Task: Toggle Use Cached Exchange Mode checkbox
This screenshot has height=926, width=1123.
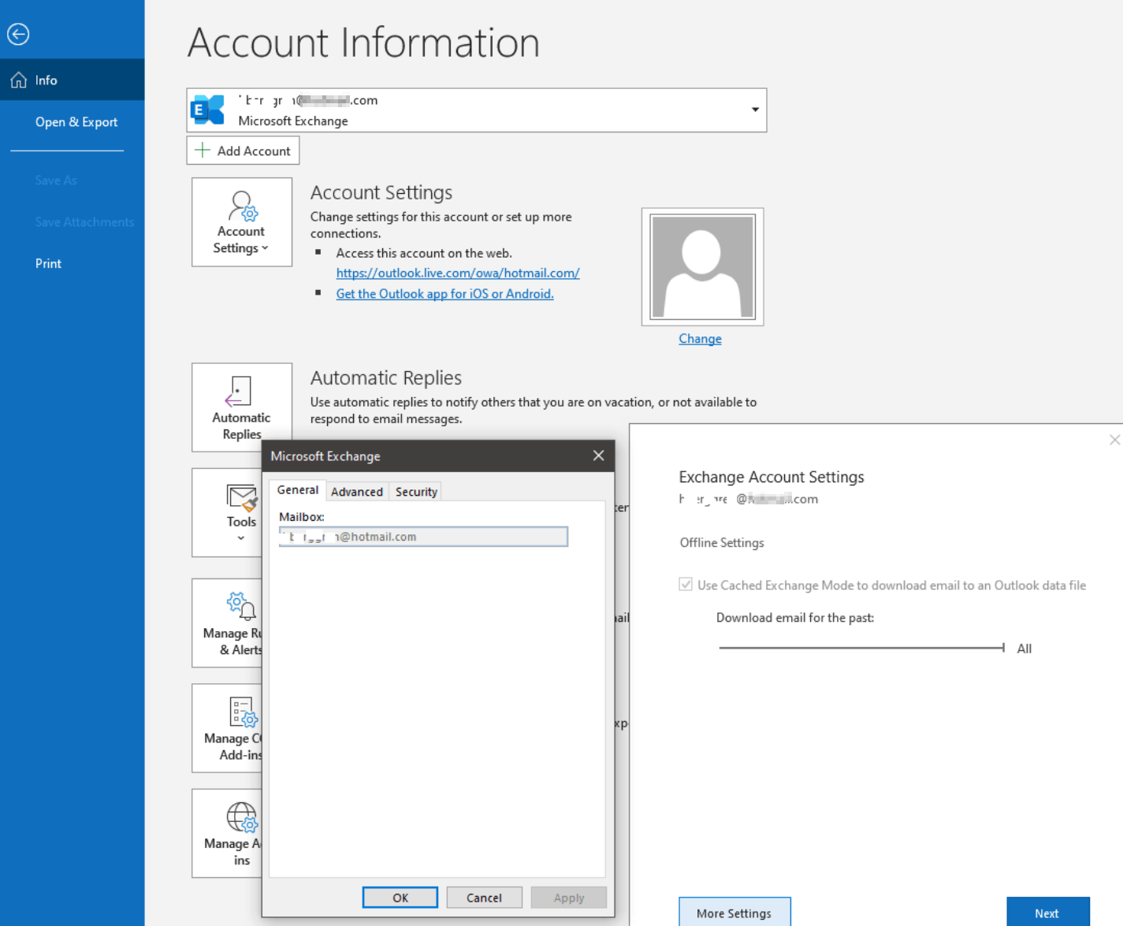Action: [x=686, y=584]
